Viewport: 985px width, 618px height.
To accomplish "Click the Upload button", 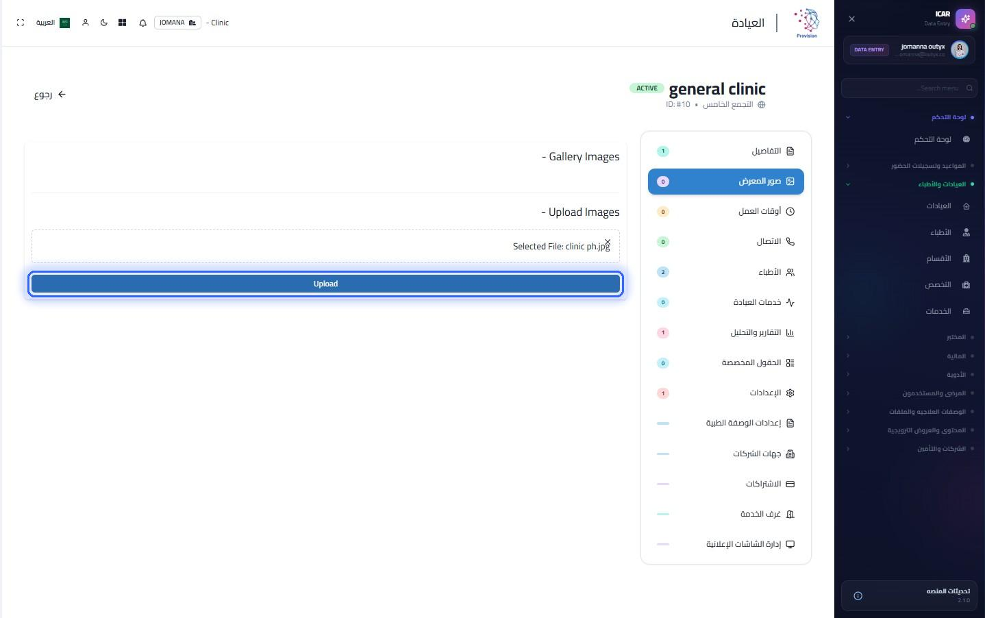I will coord(325,284).
